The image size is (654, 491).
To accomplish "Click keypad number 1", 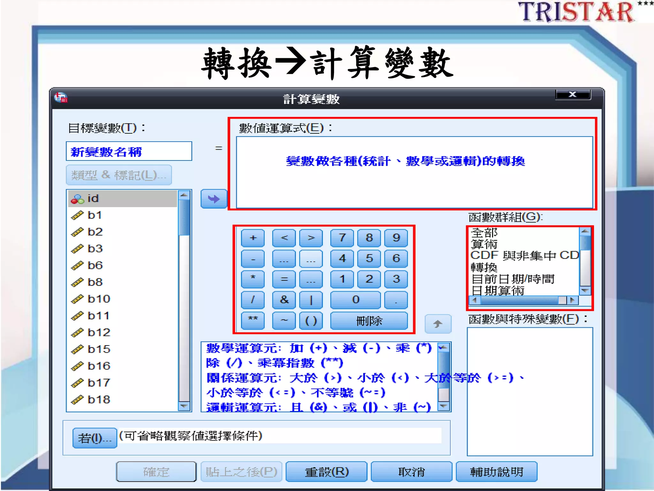I will [x=342, y=279].
